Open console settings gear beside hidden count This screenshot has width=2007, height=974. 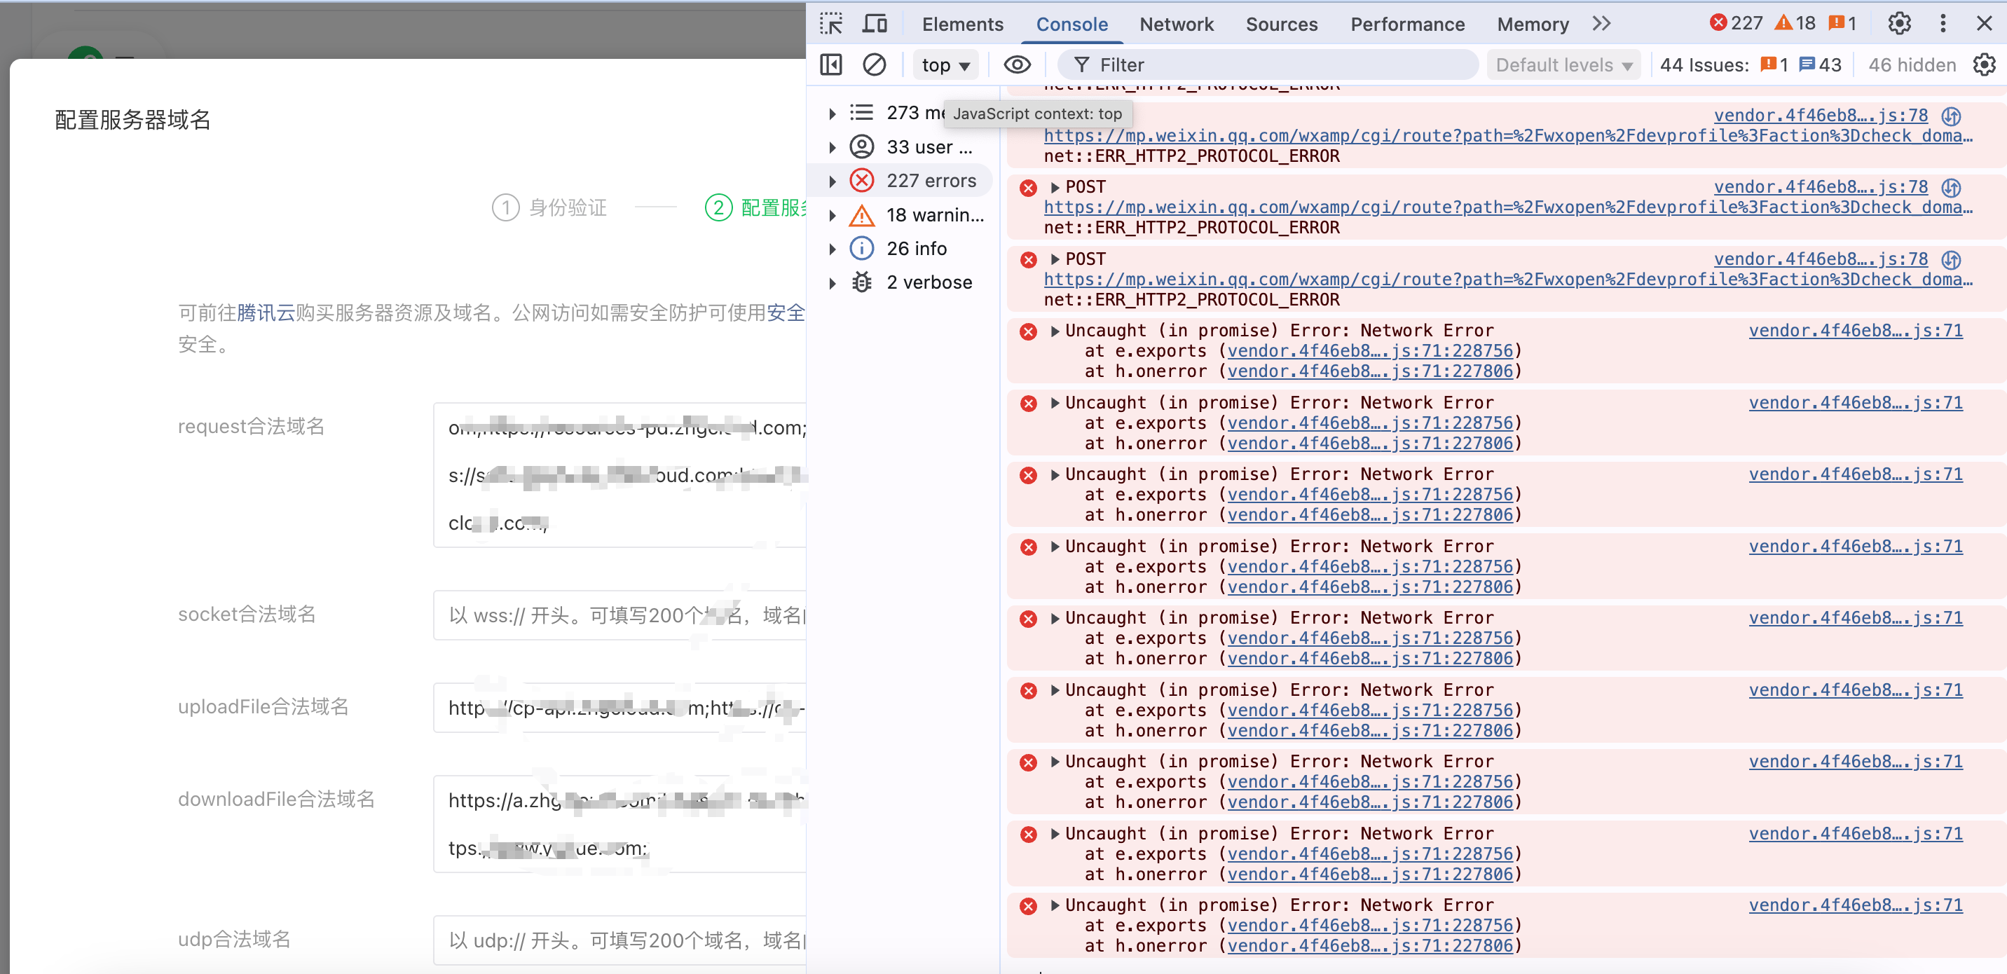1984,64
